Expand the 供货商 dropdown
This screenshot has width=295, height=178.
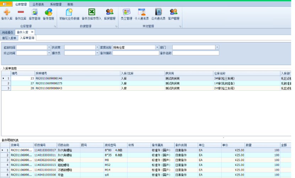click(x=96, y=47)
